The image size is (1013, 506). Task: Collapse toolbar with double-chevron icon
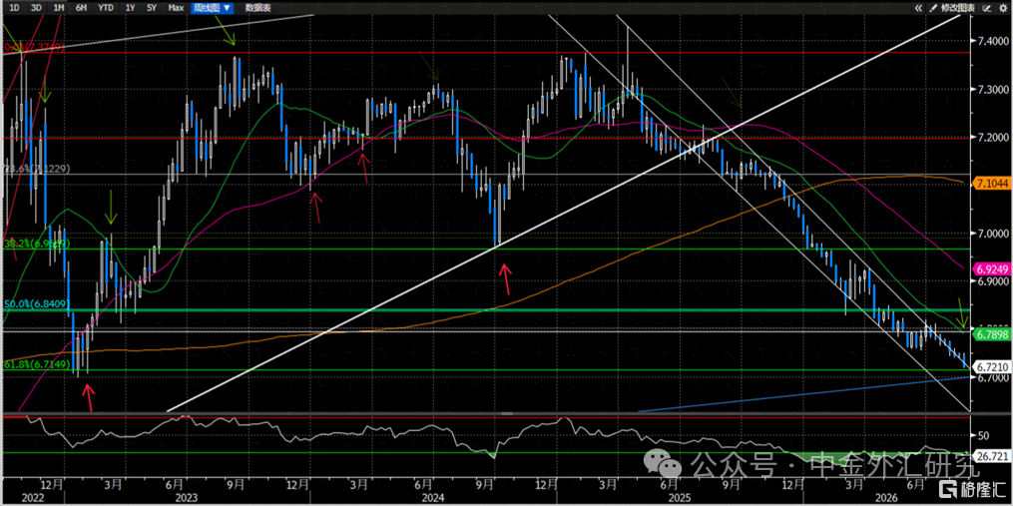pyautogui.click(x=917, y=8)
